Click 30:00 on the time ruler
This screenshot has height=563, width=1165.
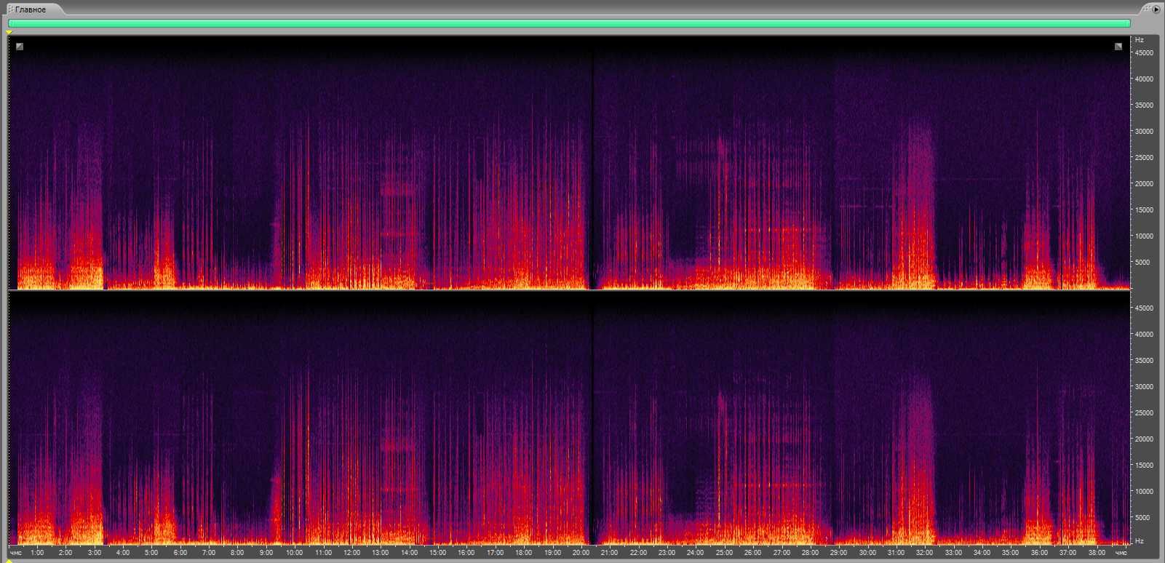tap(867, 553)
